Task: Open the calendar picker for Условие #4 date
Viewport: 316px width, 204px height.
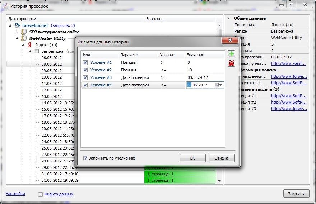Action: 217,85
